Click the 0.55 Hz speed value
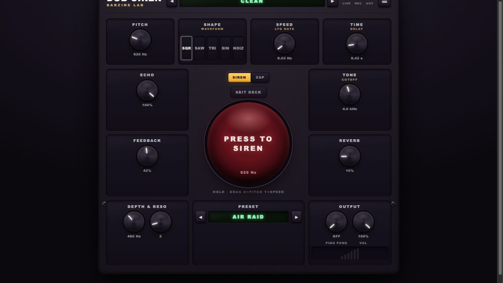 click(x=285, y=58)
